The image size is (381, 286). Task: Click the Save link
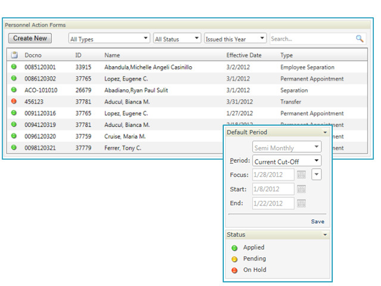[x=317, y=222]
